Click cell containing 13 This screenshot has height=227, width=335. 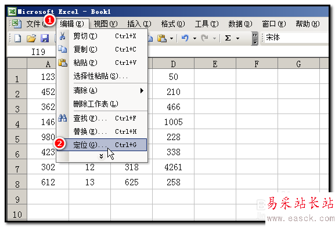tap(90, 182)
